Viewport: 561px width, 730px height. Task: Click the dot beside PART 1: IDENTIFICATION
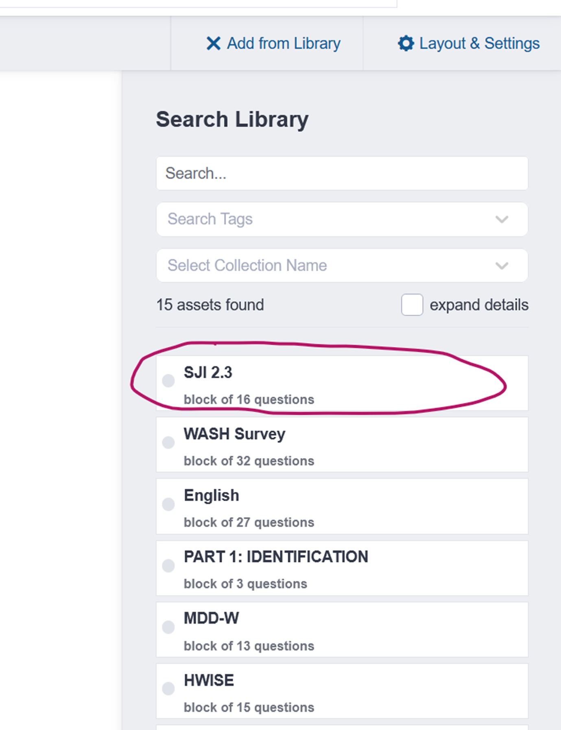click(168, 566)
